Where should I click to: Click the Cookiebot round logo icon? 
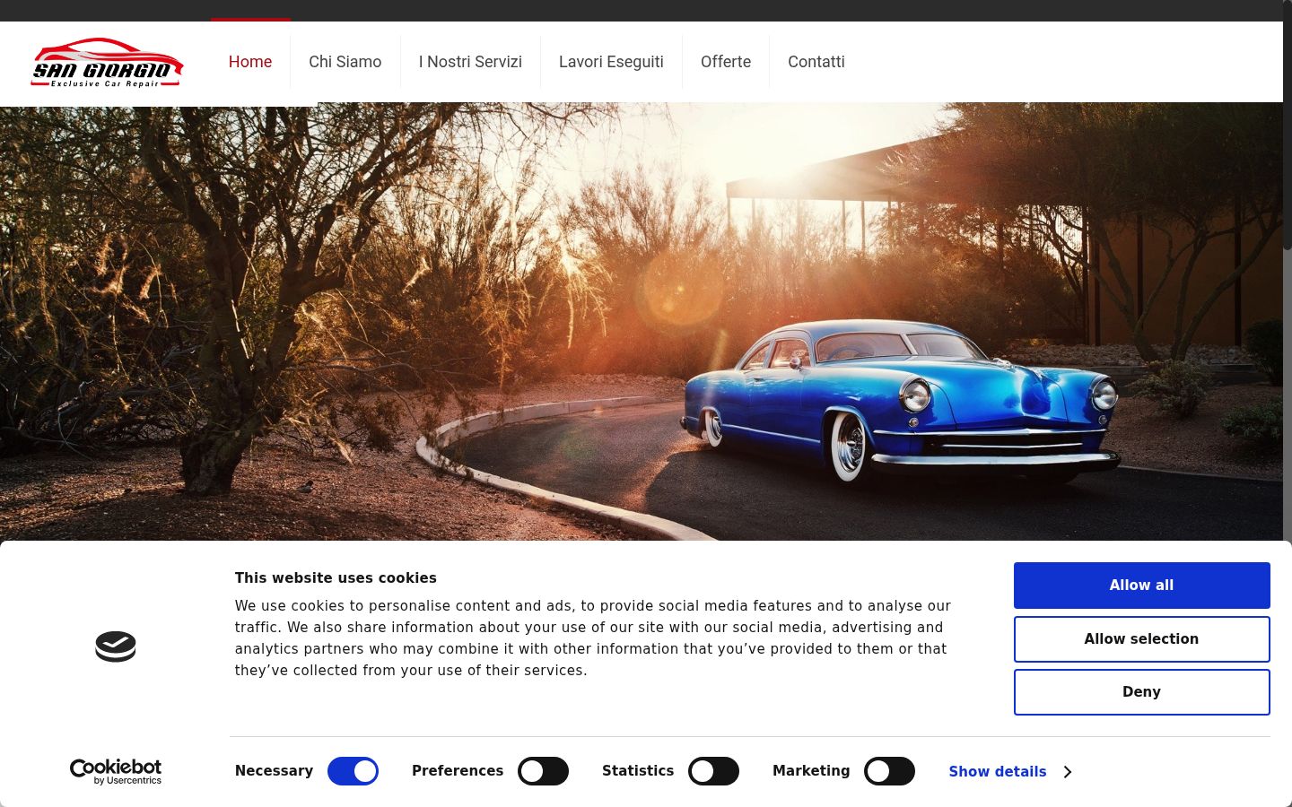coord(116,646)
